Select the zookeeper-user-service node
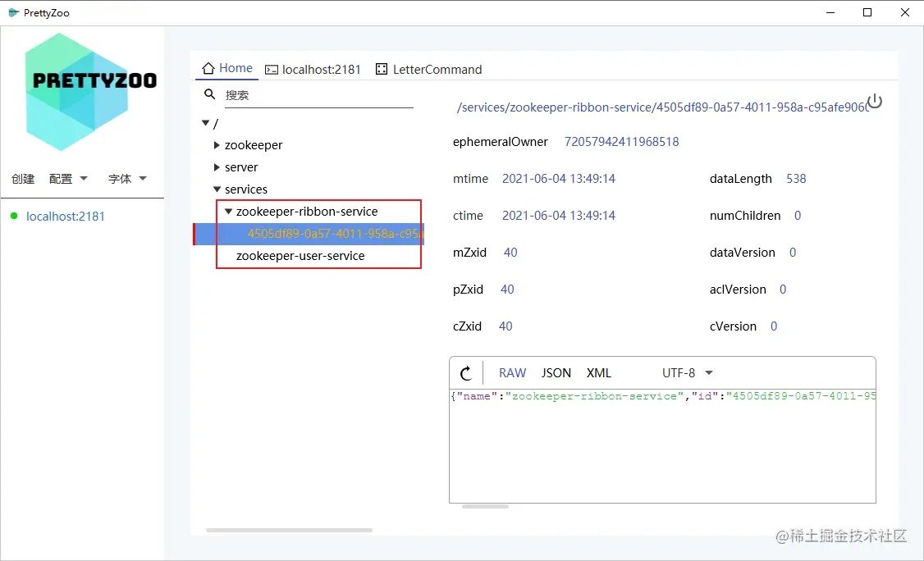 [x=300, y=256]
